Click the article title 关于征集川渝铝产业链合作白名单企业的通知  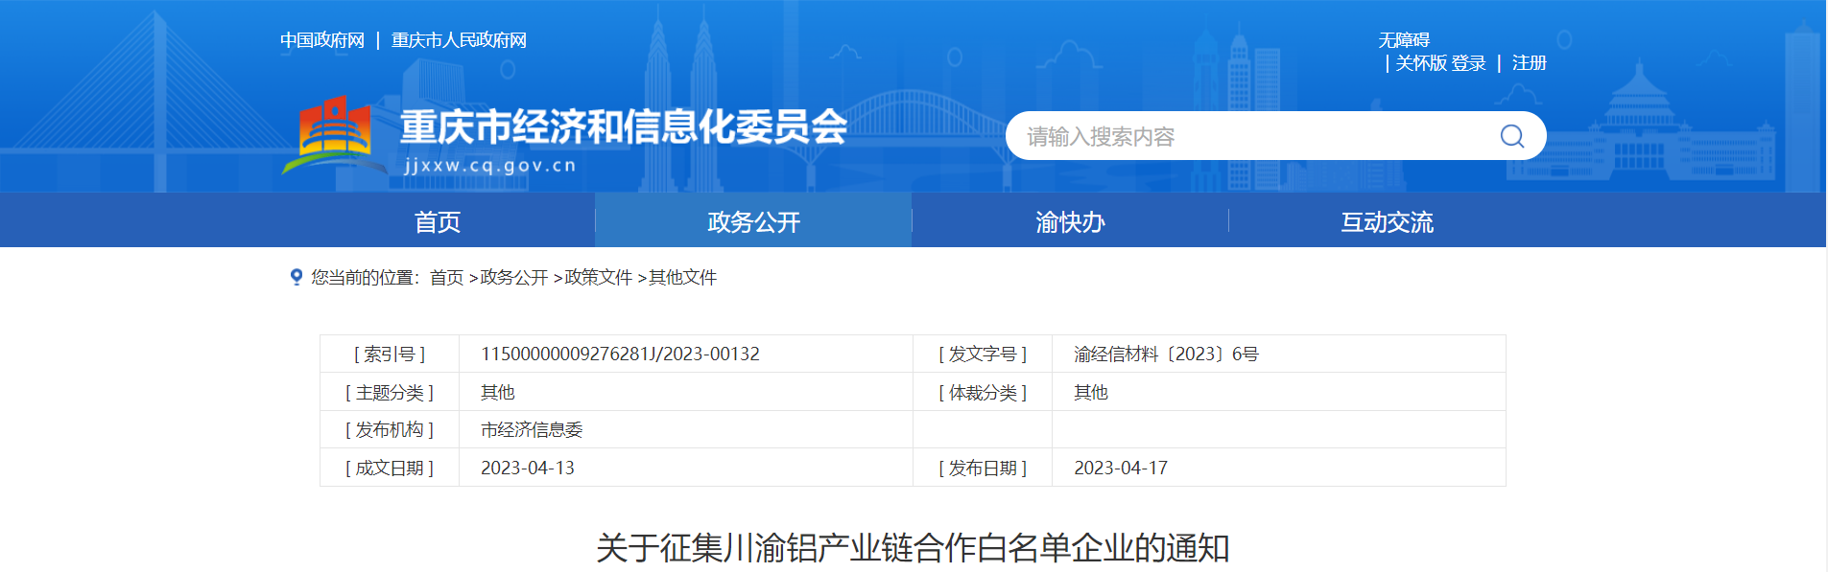pyautogui.click(x=913, y=548)
